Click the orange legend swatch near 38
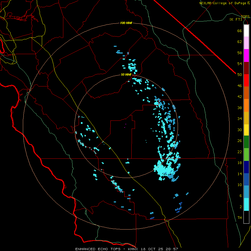This screenshot has width=251, height=251. (x=246, y=105)
